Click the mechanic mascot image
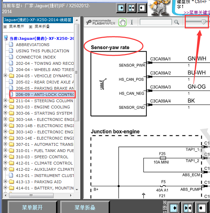The height and width of the screenshot is (213, 210). [x=160, y=8]
